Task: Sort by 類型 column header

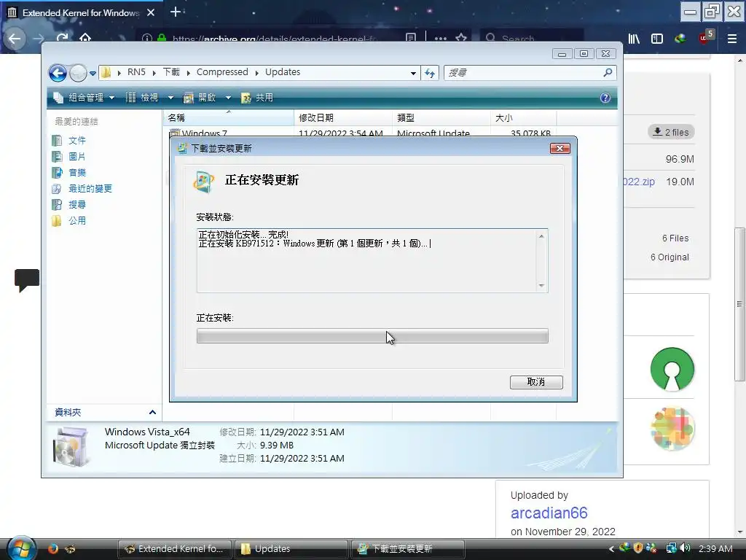Action: tap(441, 117)
